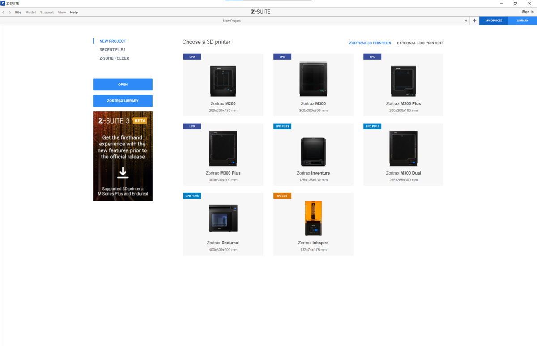Open Recent Files section
This screenshot has width=537, height=346.
[x=112, y=50]
